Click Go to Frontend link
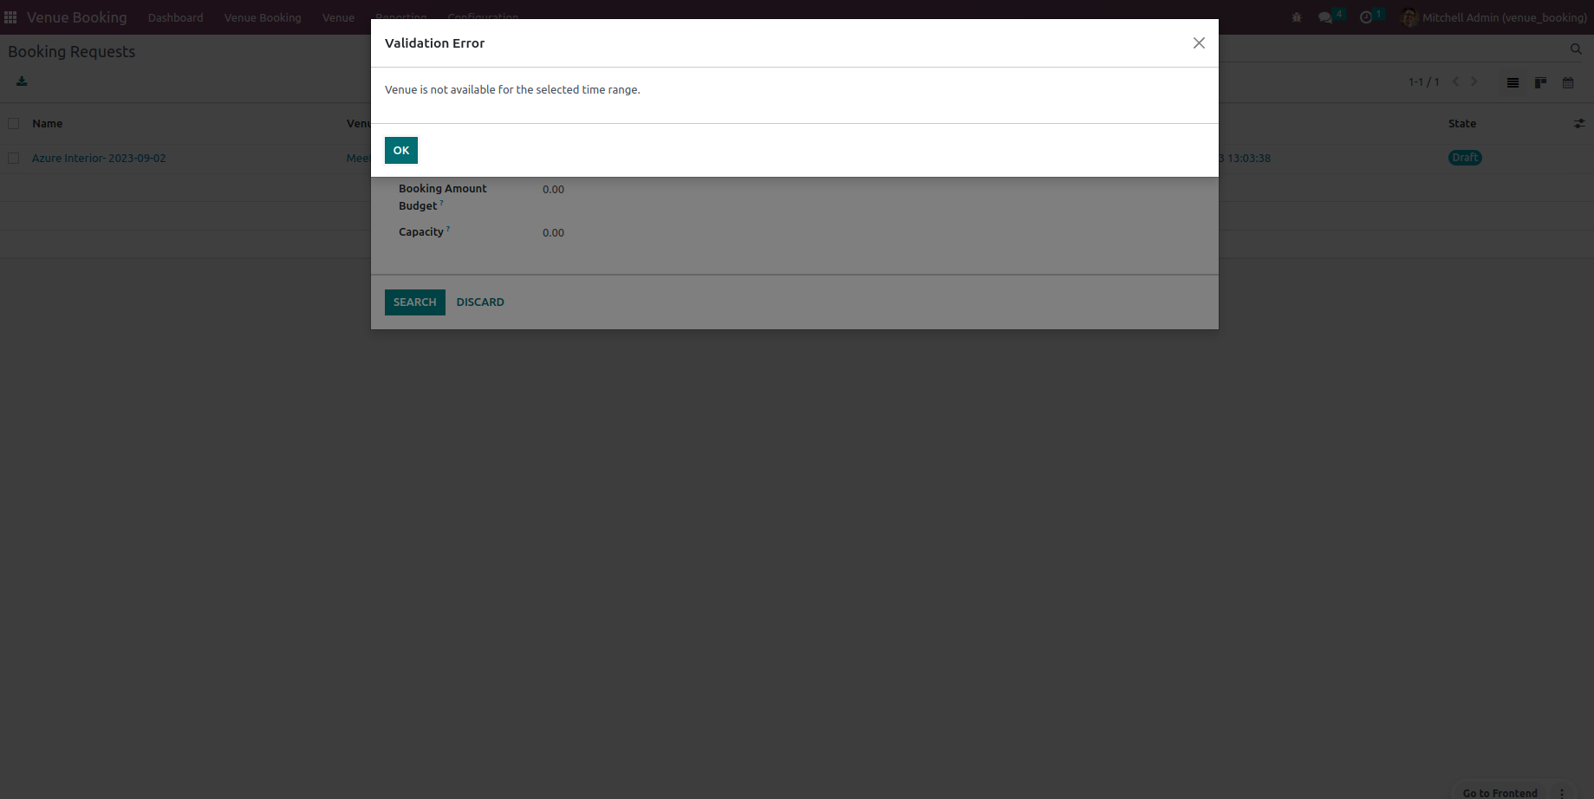This screenshot has height=799, width=1594. click(1500, 793)
